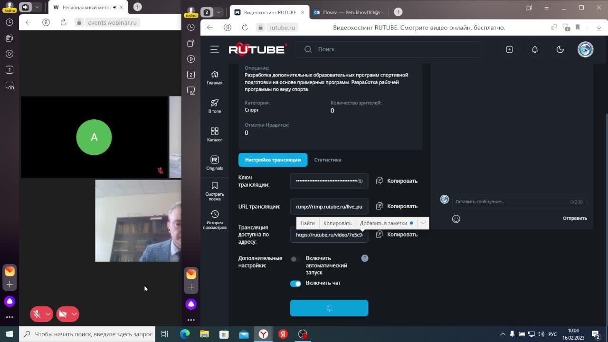The height and width of the screenshot is (342, 608).
Task: Open help tooltip for automatic launch
Action: (365, 258)
